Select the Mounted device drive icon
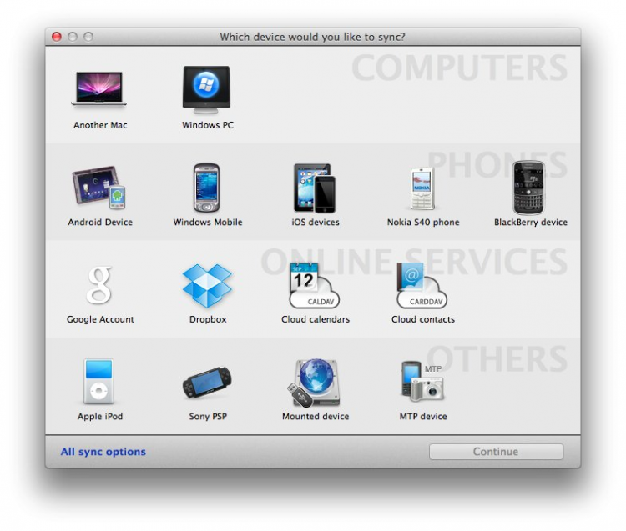626x531 pixels. (x=314, y=383)
